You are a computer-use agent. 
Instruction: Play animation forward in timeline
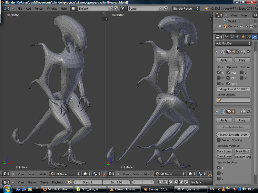coord(176,182)
